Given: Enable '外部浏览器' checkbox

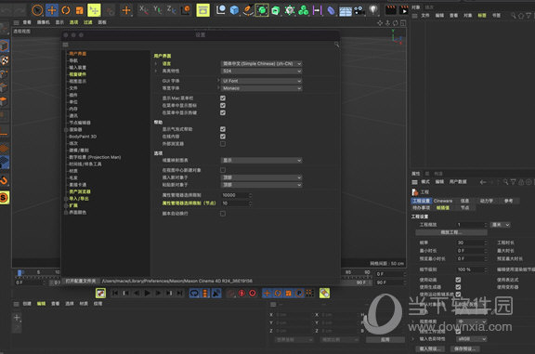Looking at the screenshot, I should [x=223, y=144].
